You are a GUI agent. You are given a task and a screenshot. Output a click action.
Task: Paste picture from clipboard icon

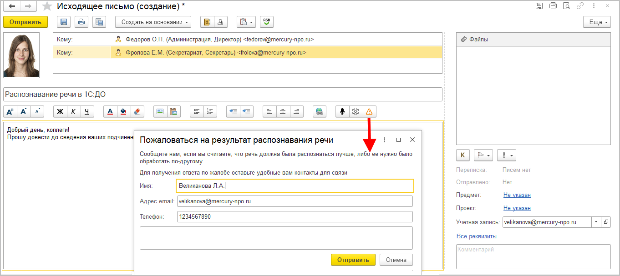[174, 111]
